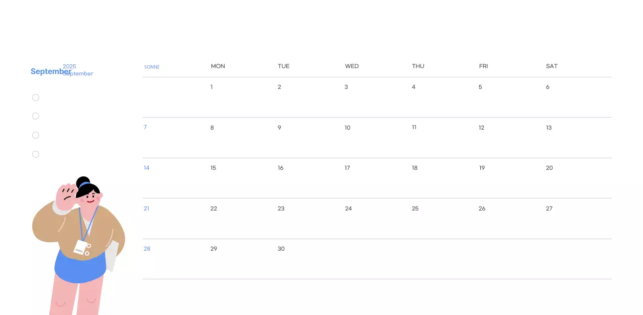The image size is (643, 315).
Task: Click the paper held by the woman
Action: pos(113,256)
